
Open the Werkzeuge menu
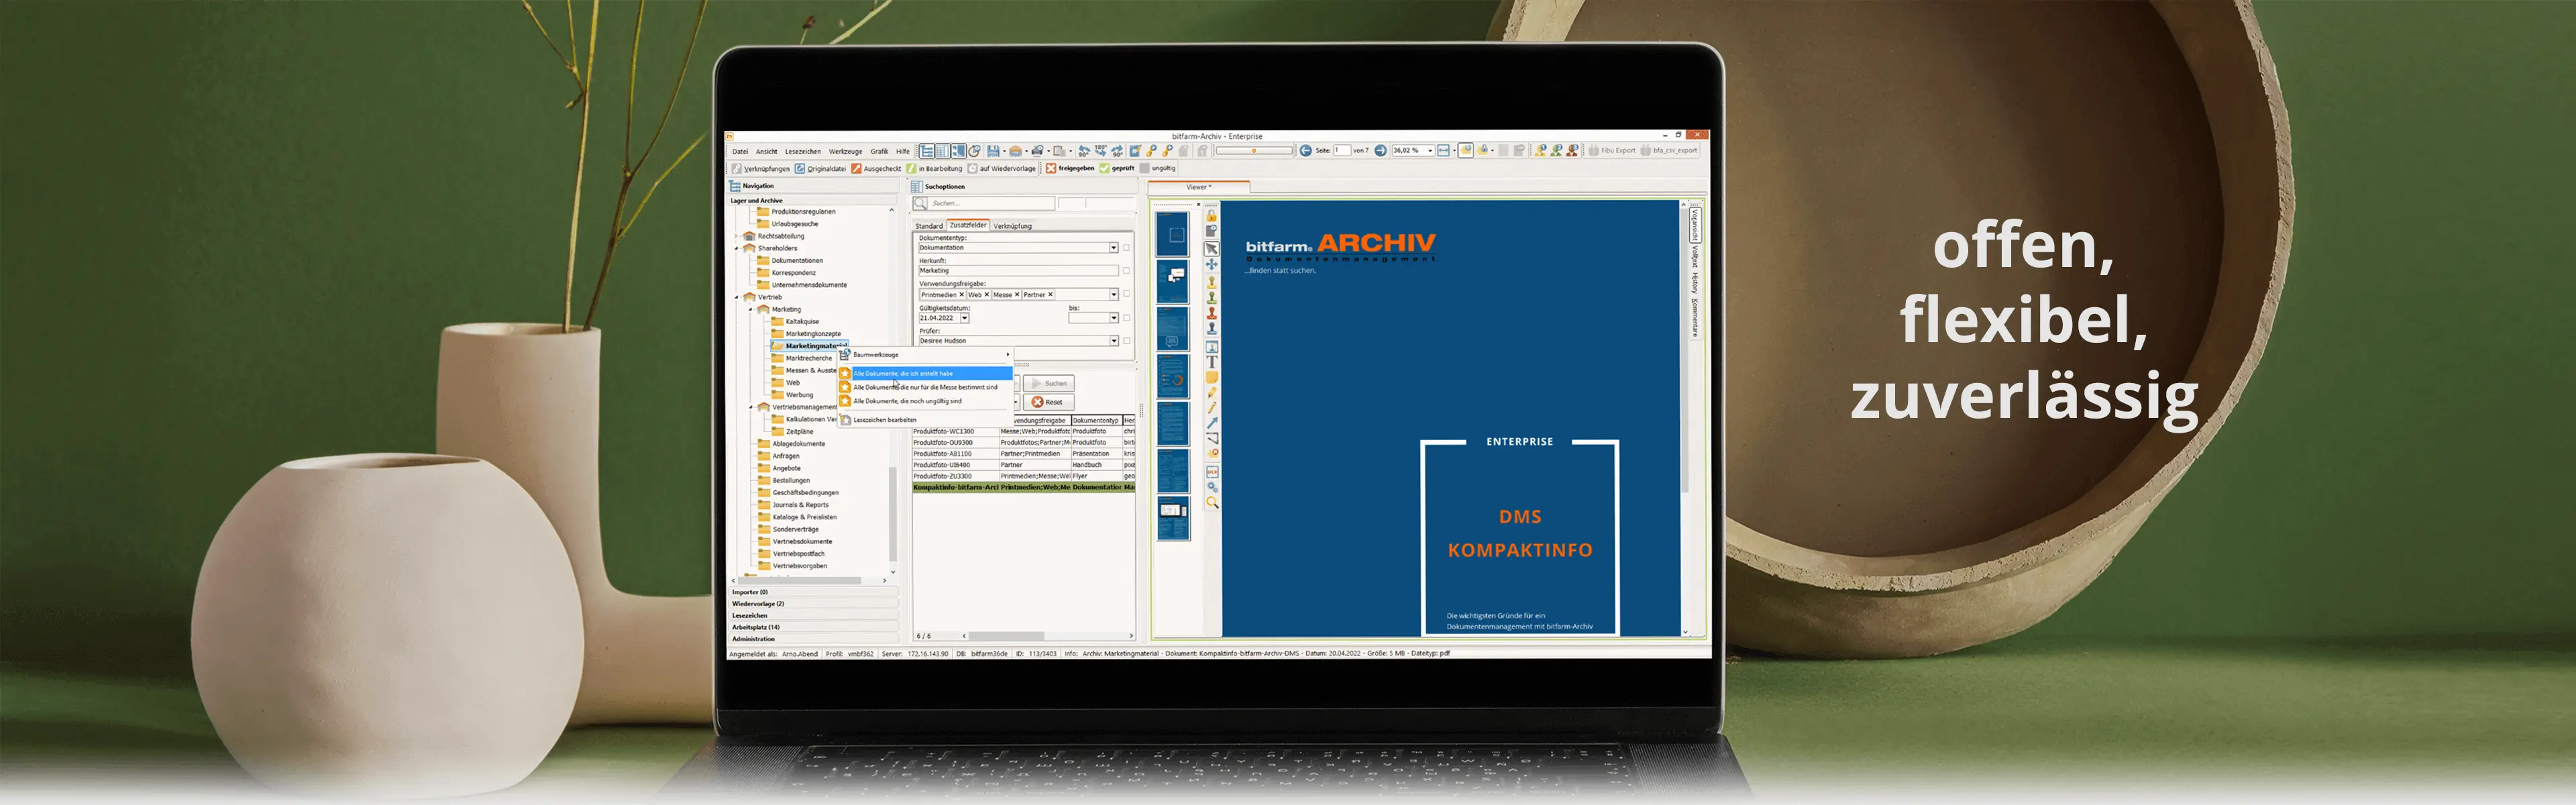(x=846, y=152)
